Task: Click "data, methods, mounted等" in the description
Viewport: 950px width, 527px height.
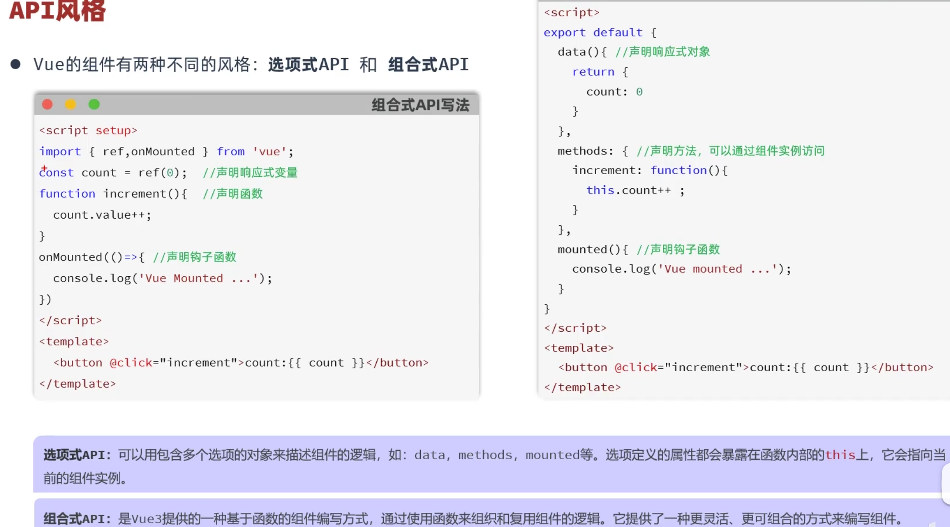Action: pyautogui.click(x=504, y=455)
